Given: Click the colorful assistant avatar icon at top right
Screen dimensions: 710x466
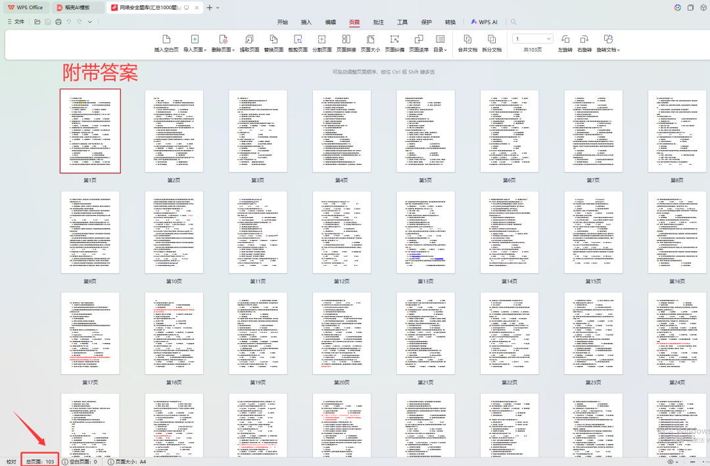Looking at the screenshot, I should [x=677, y=8].
